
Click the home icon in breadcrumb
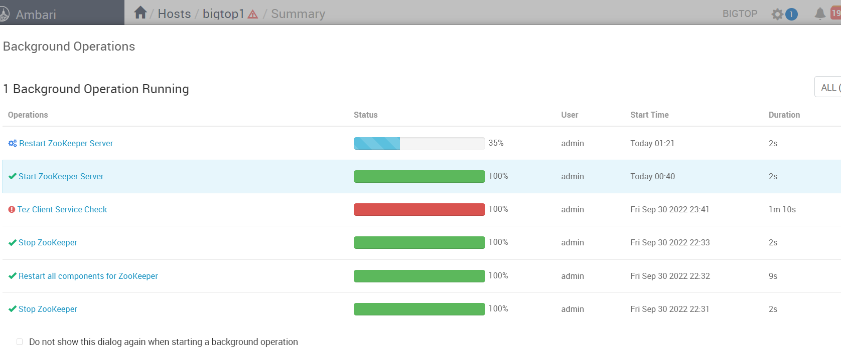(141, 13)
